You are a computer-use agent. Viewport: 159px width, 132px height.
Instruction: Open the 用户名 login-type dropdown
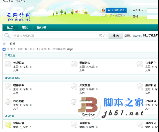pos(138,10)
